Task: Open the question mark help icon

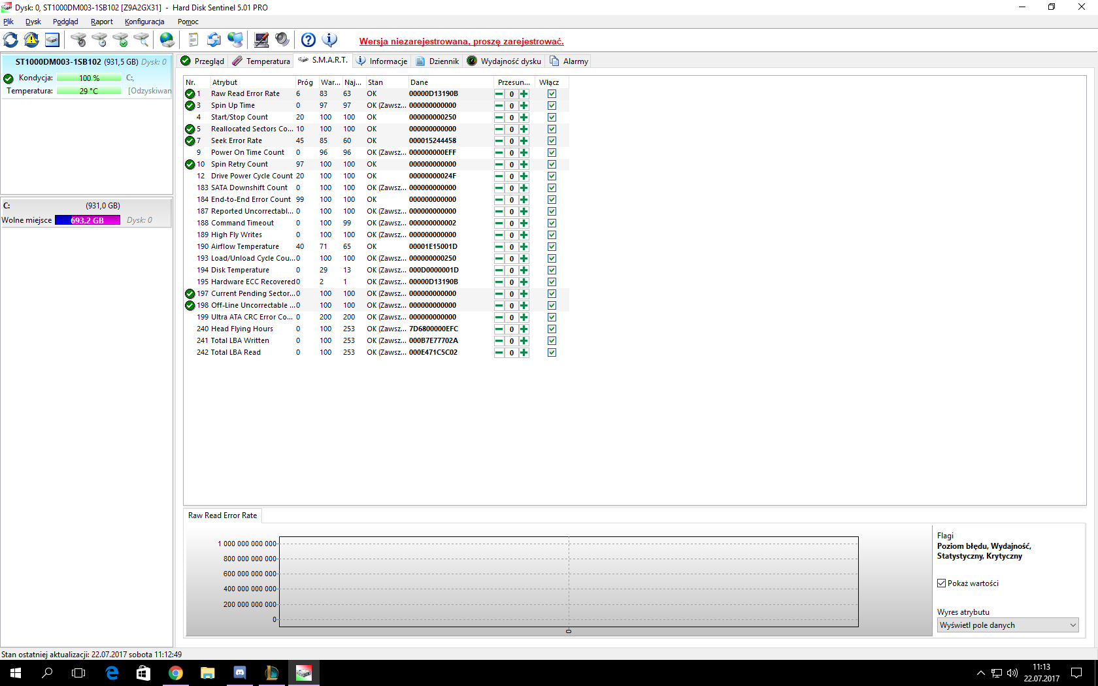Action: pos(308,40)
